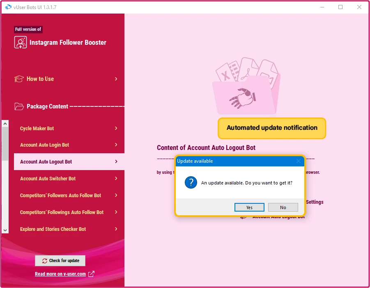Click the Instagram Follower Booster title
370x288 pixels.
[68, 42]
